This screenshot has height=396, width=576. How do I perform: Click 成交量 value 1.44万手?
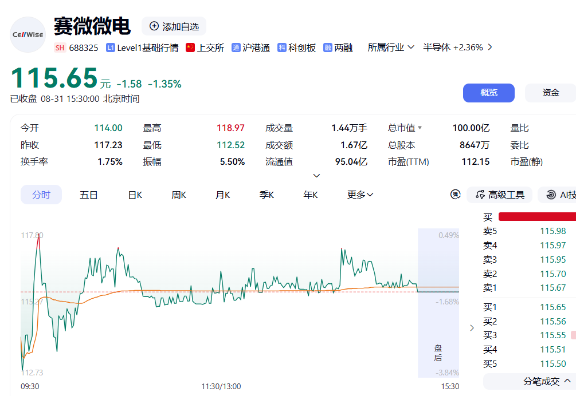click(x=350, y=128)
